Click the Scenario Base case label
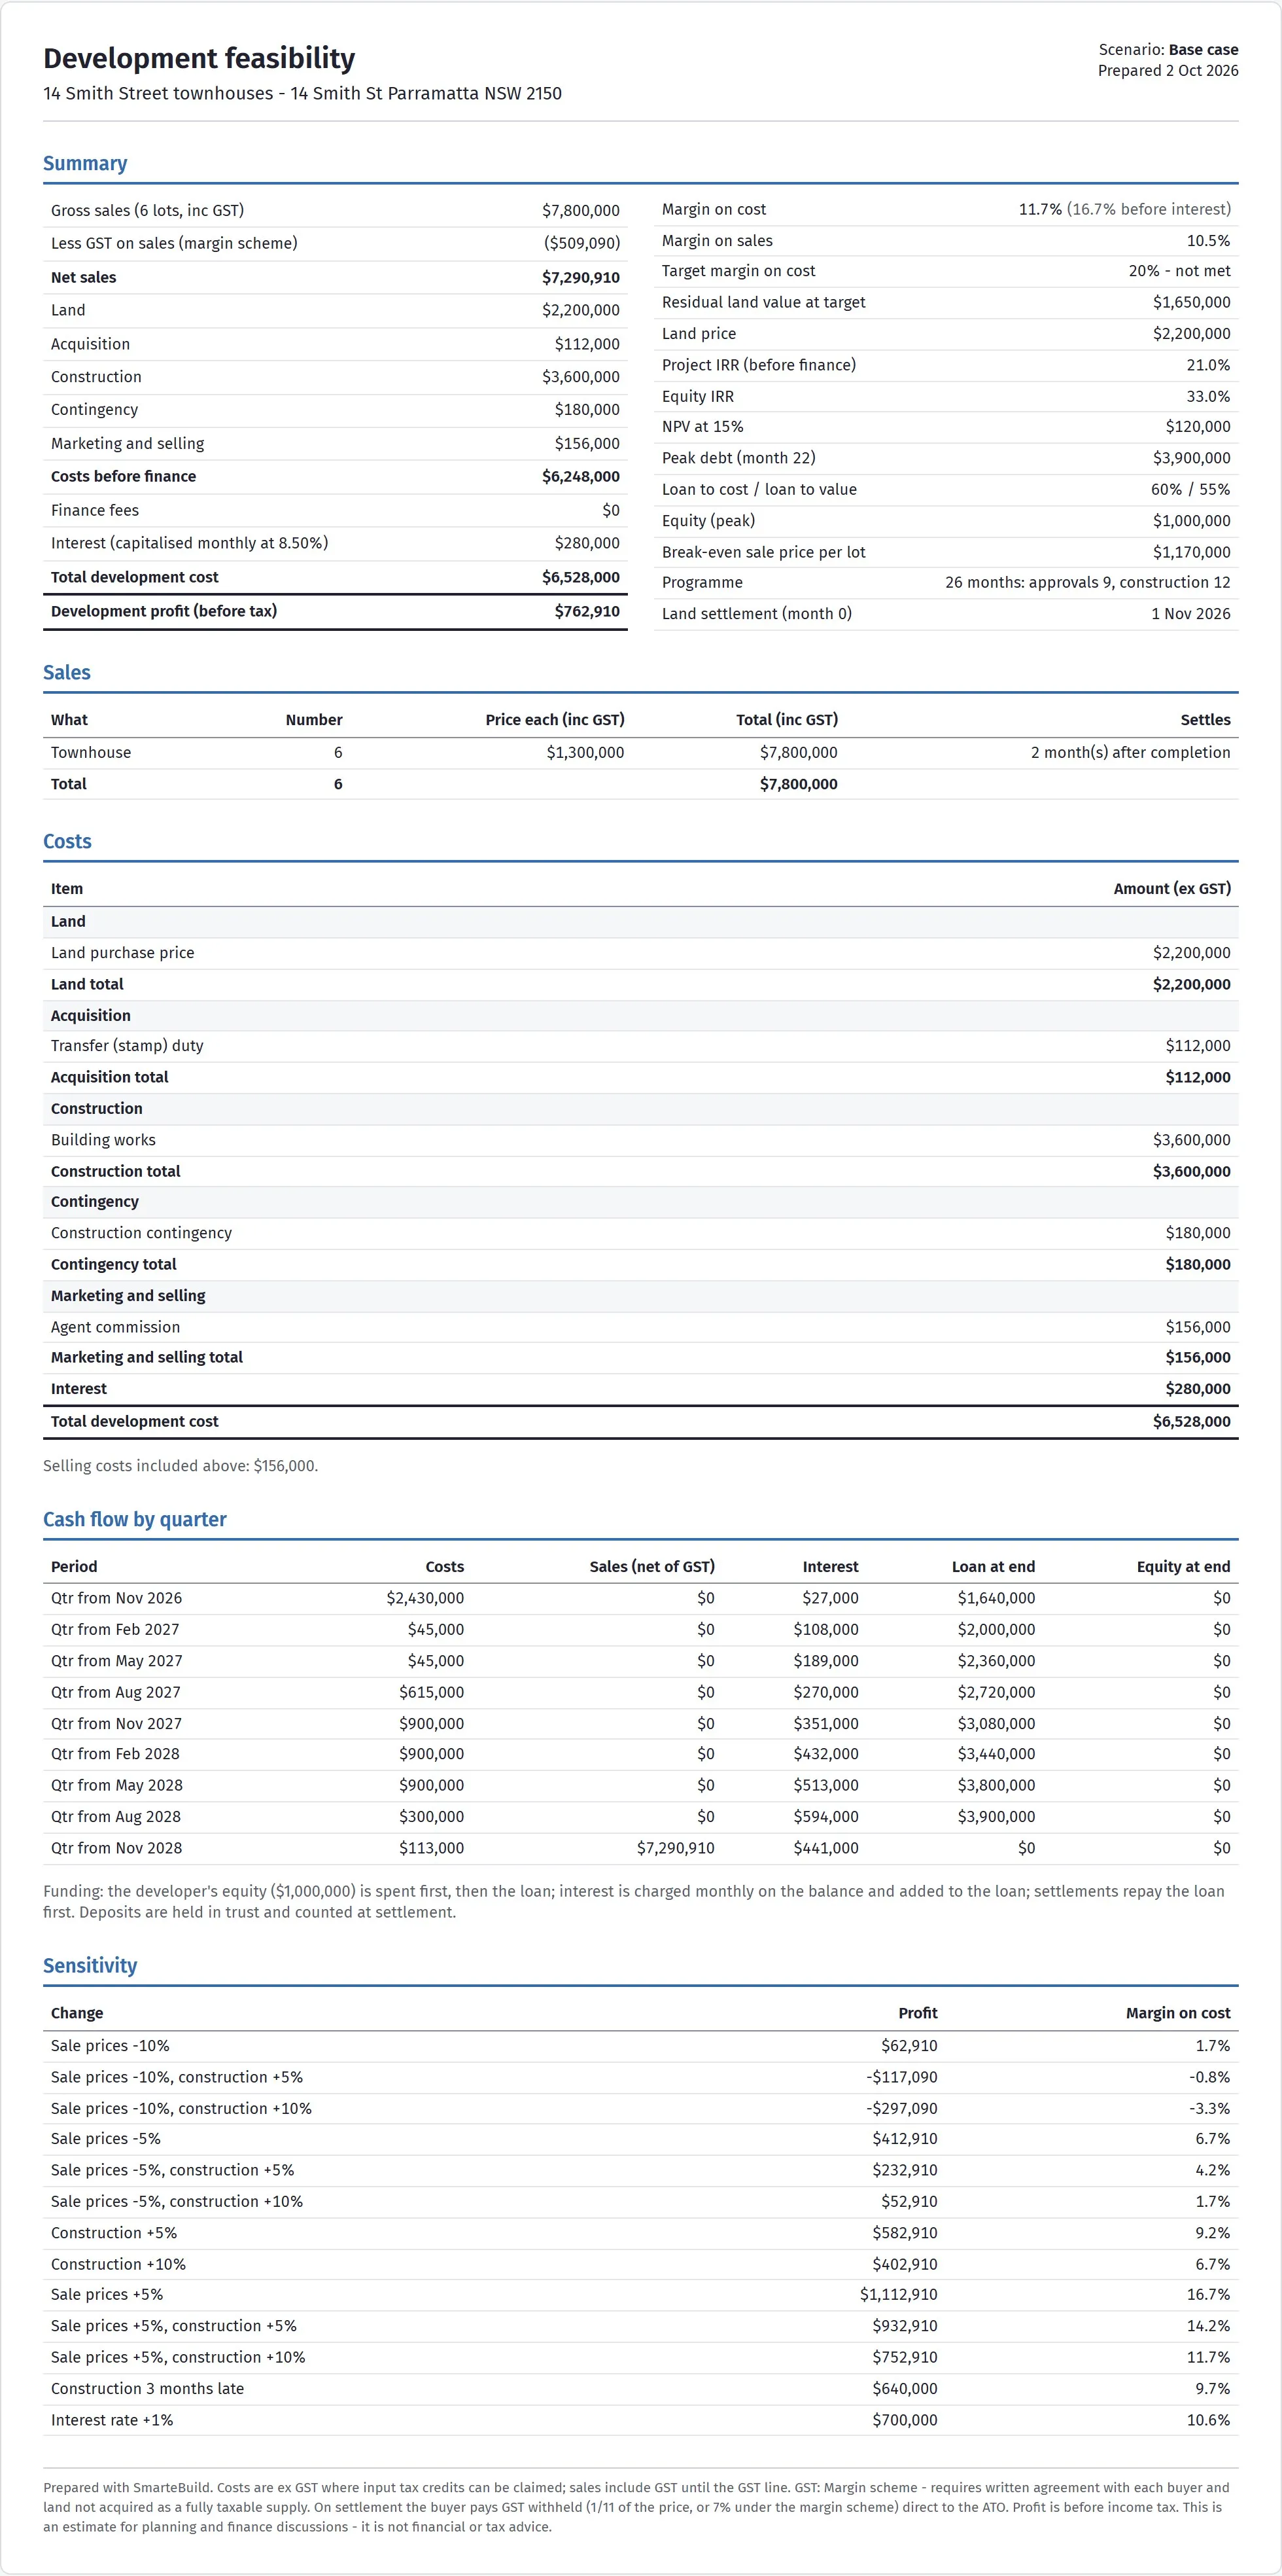The width and height of the screenshot is (1282, 2576). 1168,49
